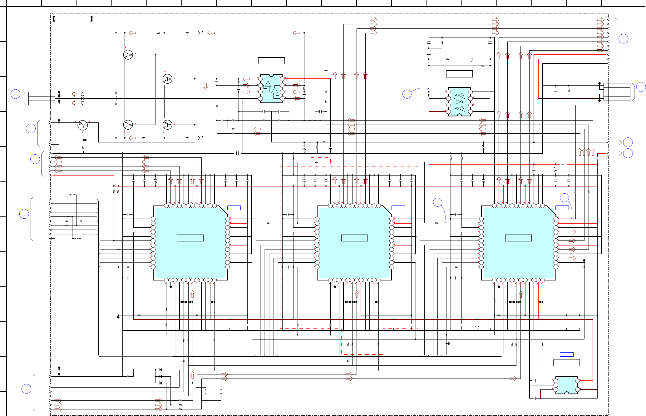
Task: Click the blue circle at the bottom-left connector group
Action: 26,389
